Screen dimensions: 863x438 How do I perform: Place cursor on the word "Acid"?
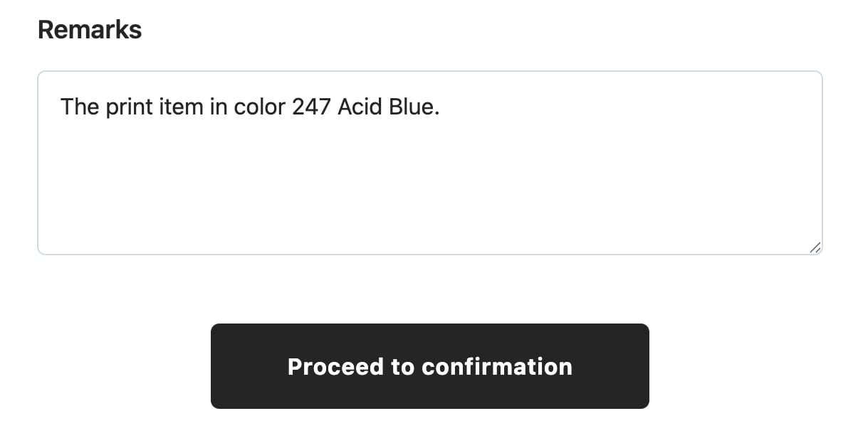coord(359,107)
